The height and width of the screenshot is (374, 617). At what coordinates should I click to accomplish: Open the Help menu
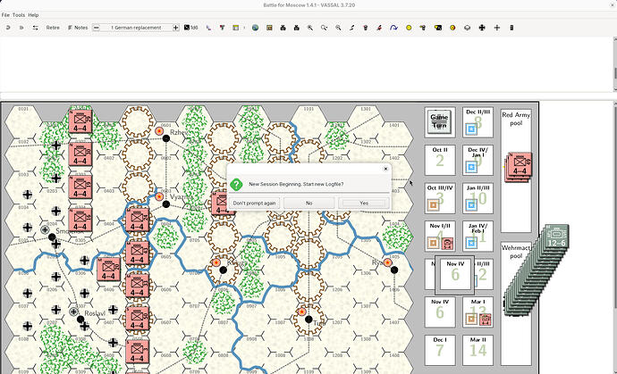pos(34,15)
